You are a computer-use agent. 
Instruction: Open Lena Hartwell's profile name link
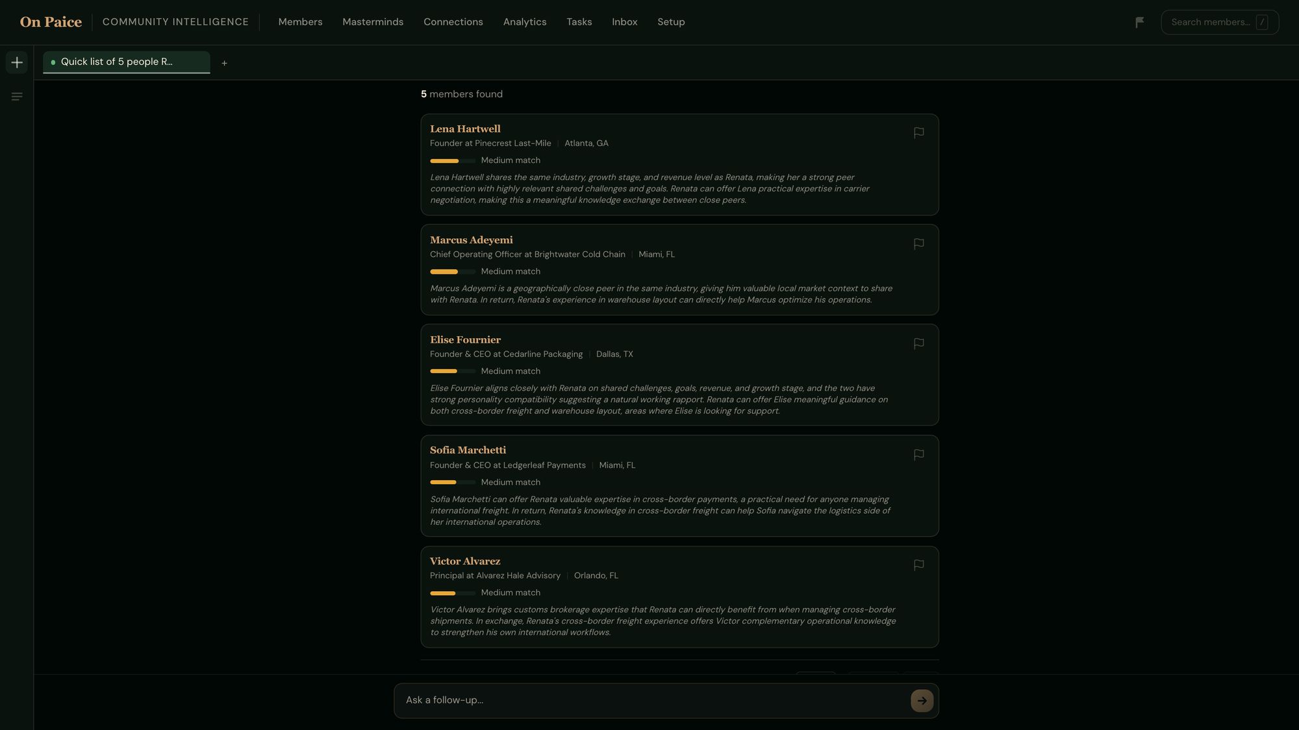(465, 128)
